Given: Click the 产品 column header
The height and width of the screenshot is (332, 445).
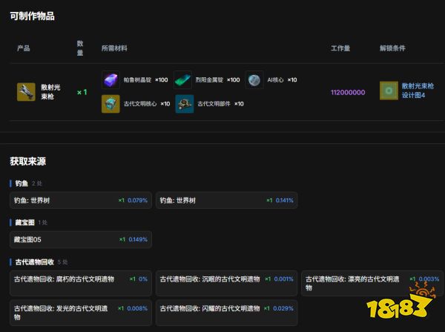Looking at the screenshot, I should tap(24, 48).
